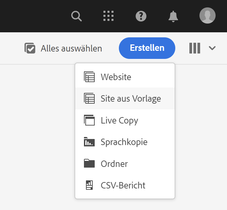Click the Website page icon
227x210 pixels.
[x=89, y=77]
